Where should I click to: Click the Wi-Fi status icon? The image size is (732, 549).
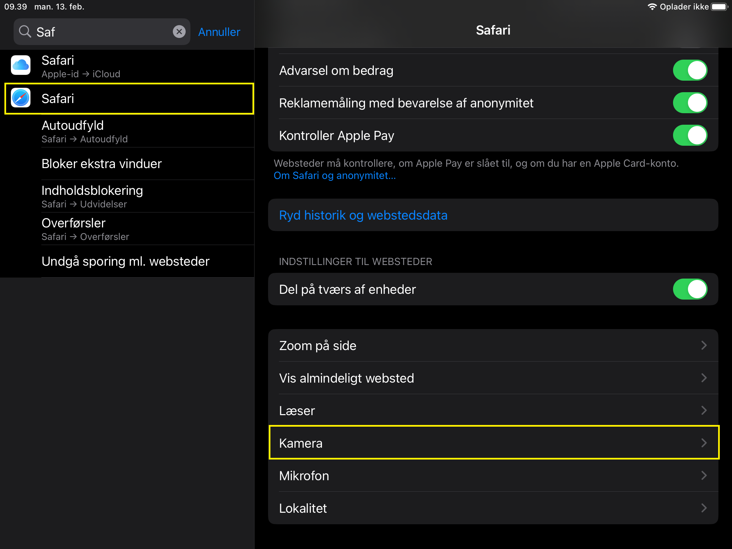click(652, 7)
